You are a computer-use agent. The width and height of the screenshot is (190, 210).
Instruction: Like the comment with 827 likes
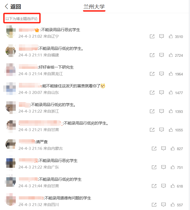point(173,148)
